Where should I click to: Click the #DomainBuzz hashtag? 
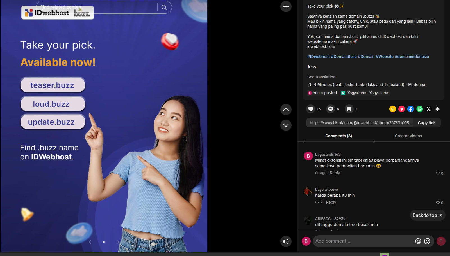pyautogui.click(x=344, y=57)
